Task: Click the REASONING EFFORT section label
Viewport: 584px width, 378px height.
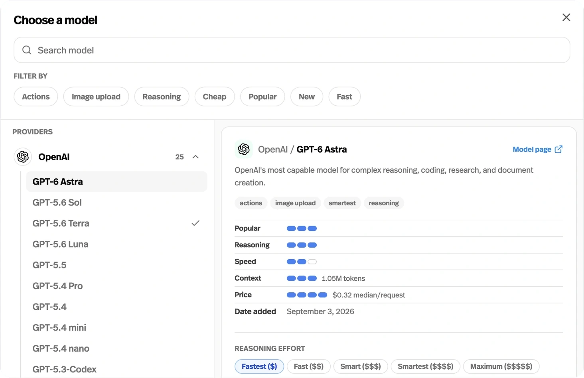Action: coord(270,348)
